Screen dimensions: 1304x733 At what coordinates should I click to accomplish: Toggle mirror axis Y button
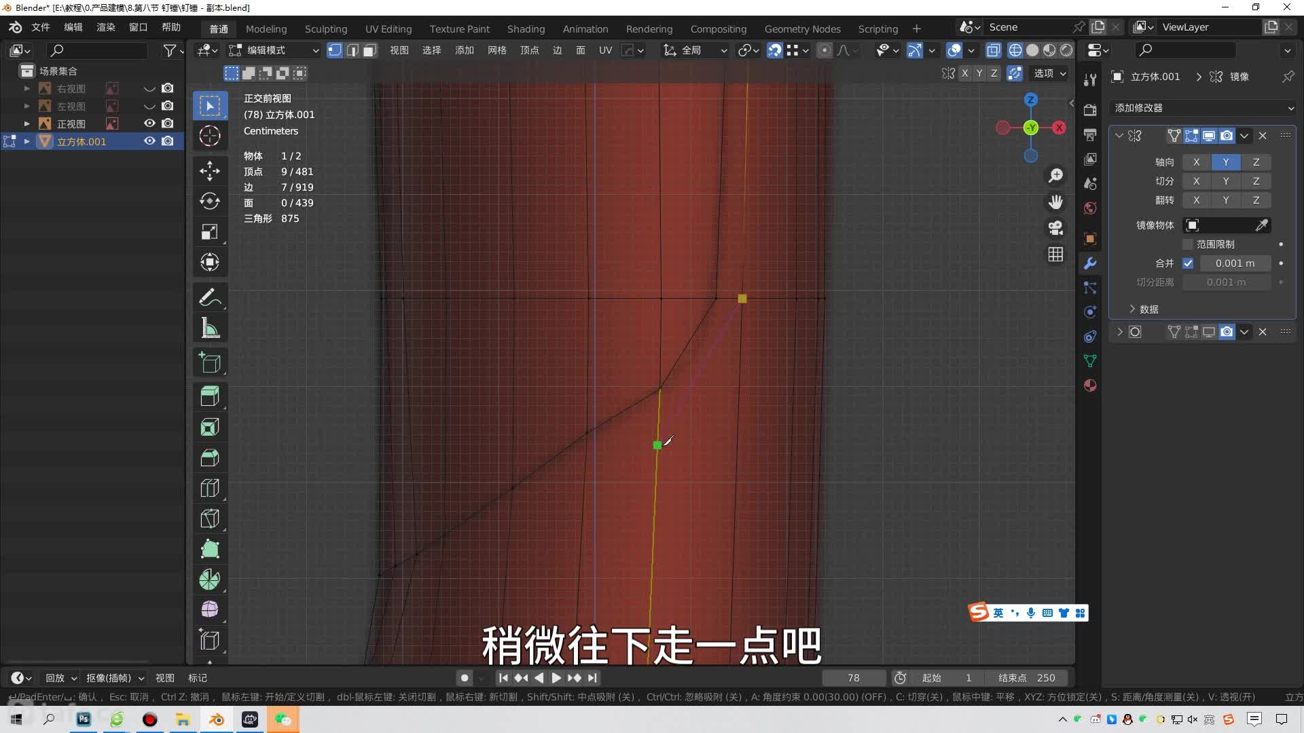coord(1225,162)
